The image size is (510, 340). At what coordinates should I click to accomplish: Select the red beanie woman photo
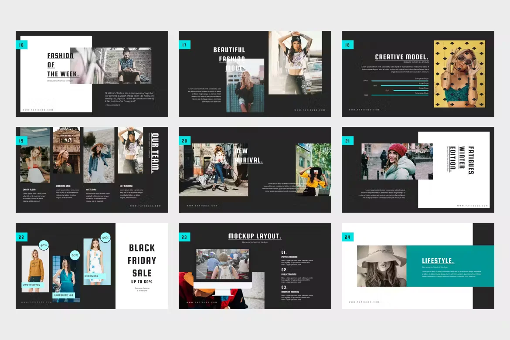pyautogui.click(x=397, y=161)
